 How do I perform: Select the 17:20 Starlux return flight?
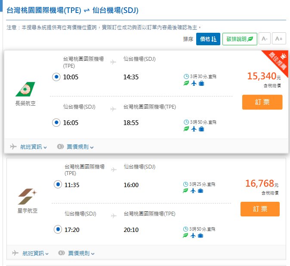tap(57, 229)
